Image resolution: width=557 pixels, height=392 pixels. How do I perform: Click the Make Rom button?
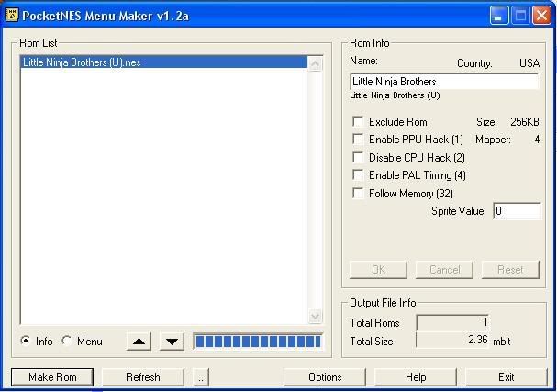point(52,377)
